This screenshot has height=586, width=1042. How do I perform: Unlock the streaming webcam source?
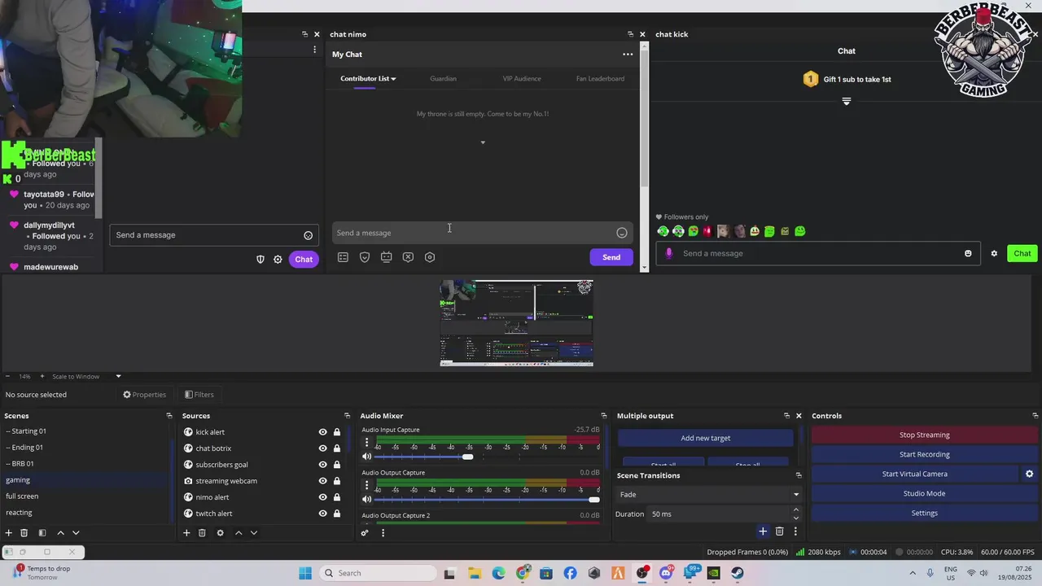pos(336,481)
